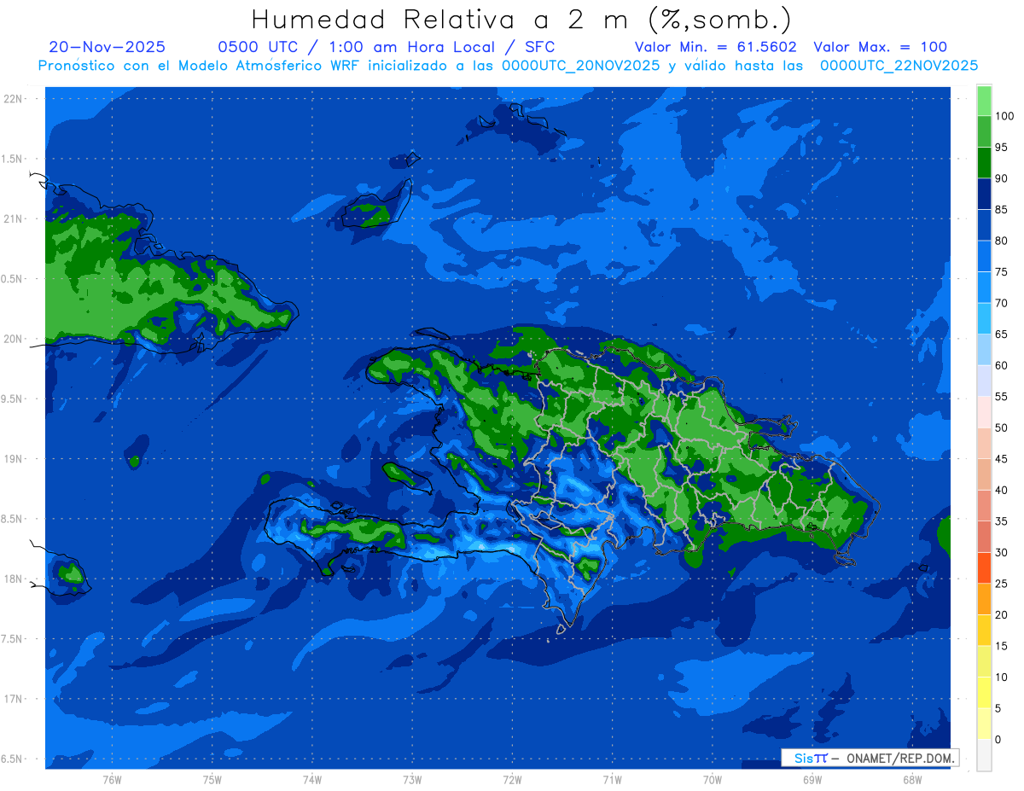This screenshot has height=791, width=1024.
Task: Click the legend value '25'
Action: 1001,584
